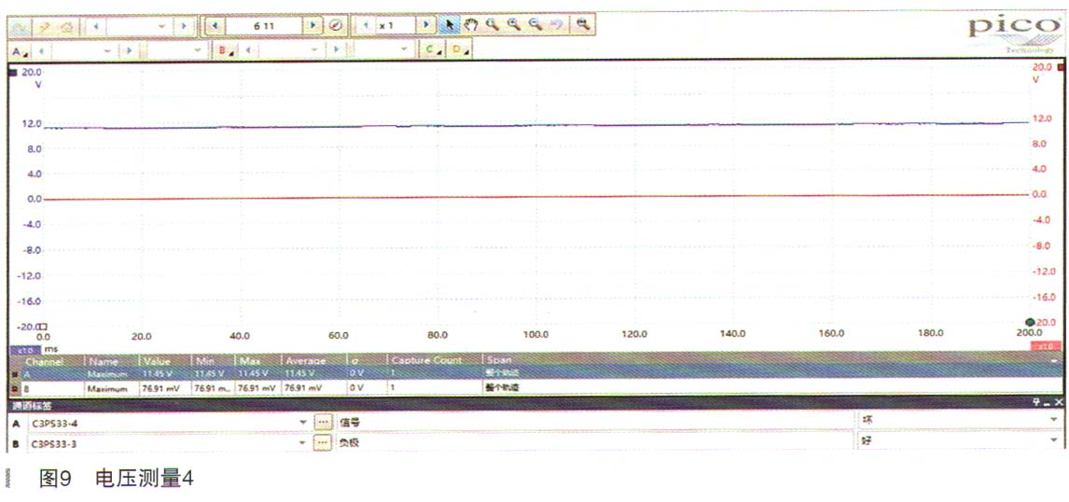Click the Min column header
Screen dimensions: 1069x502
pos(214,360)
